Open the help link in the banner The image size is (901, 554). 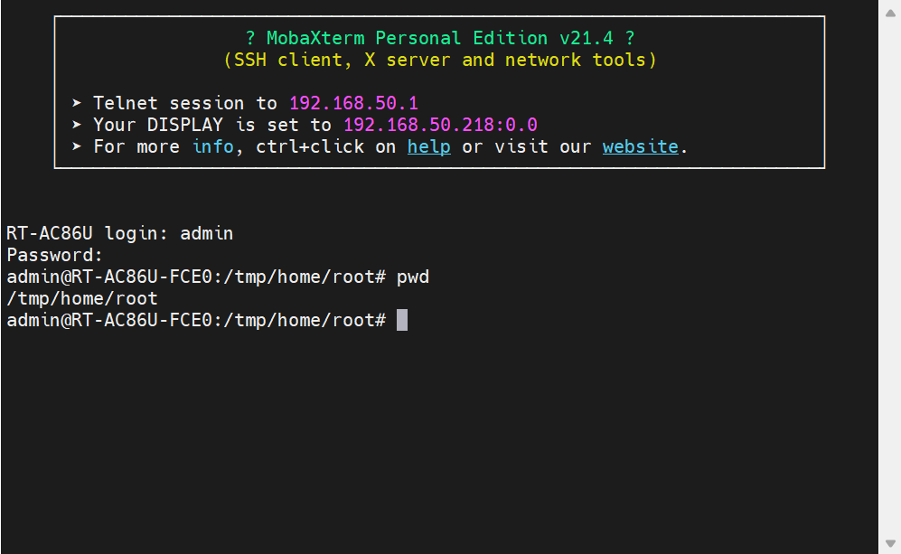(428, 146)
